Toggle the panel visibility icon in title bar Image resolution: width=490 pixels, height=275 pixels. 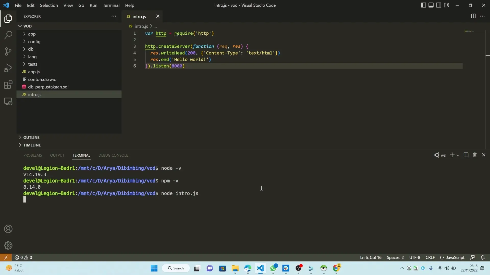tap(431, 5)
